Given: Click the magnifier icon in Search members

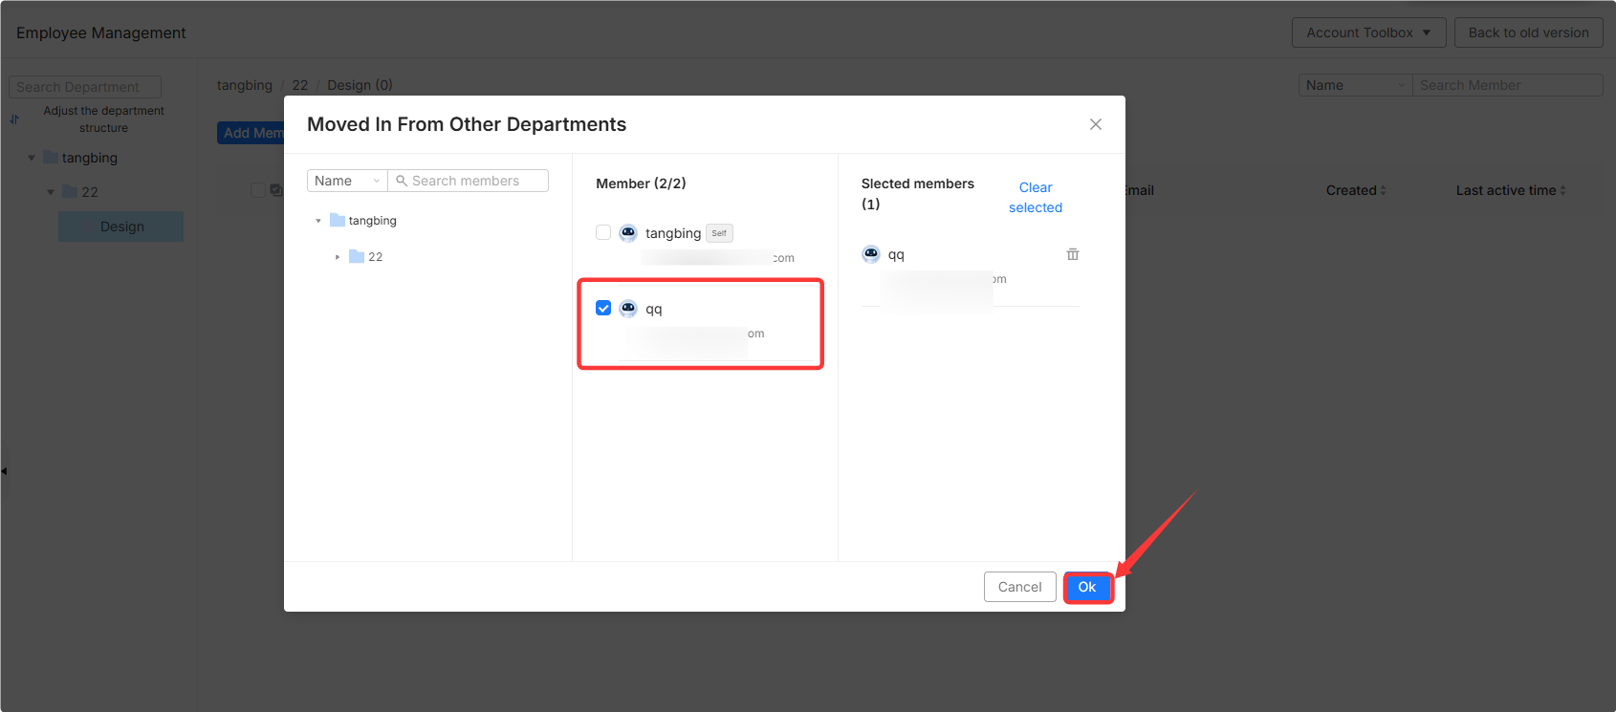Looking at the screenshot, I should click(x=402, y=181).
